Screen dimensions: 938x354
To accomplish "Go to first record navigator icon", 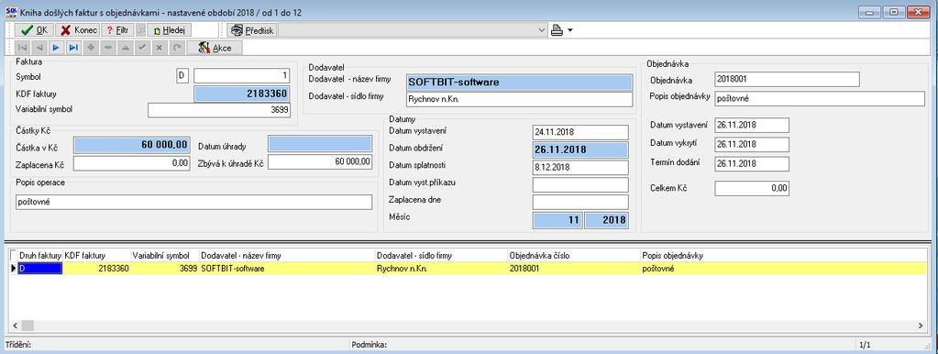I will (21, 48).
